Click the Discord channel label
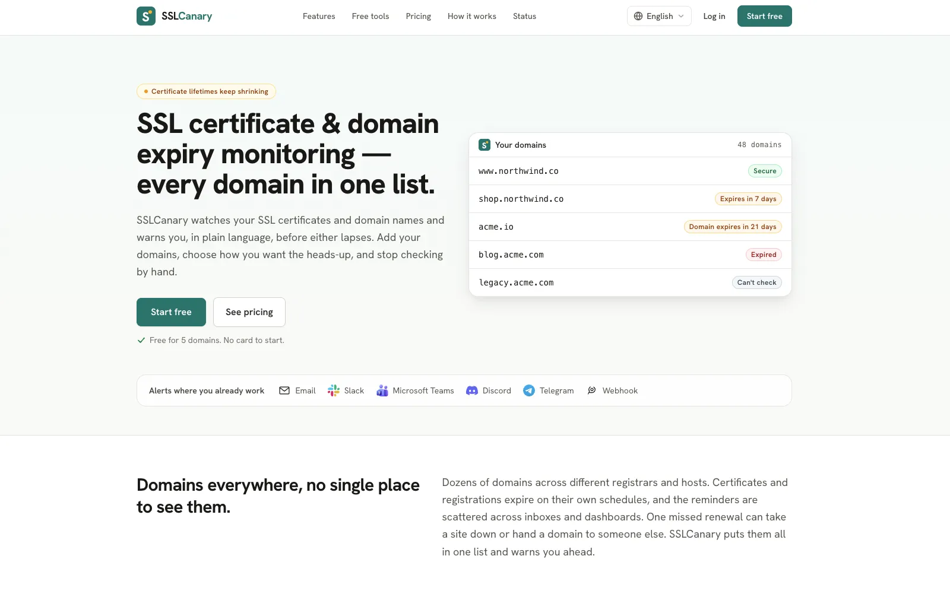Image resolution: width=950 pixels, height=594 pixels. pyautogui.click(x=497, y=390)
